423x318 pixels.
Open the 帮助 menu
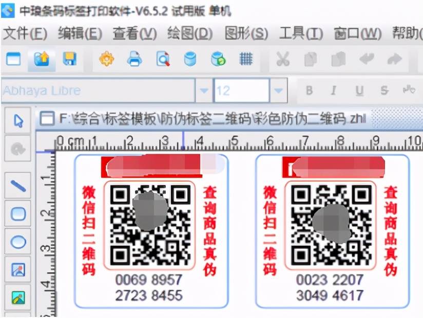tap(408, 33)
